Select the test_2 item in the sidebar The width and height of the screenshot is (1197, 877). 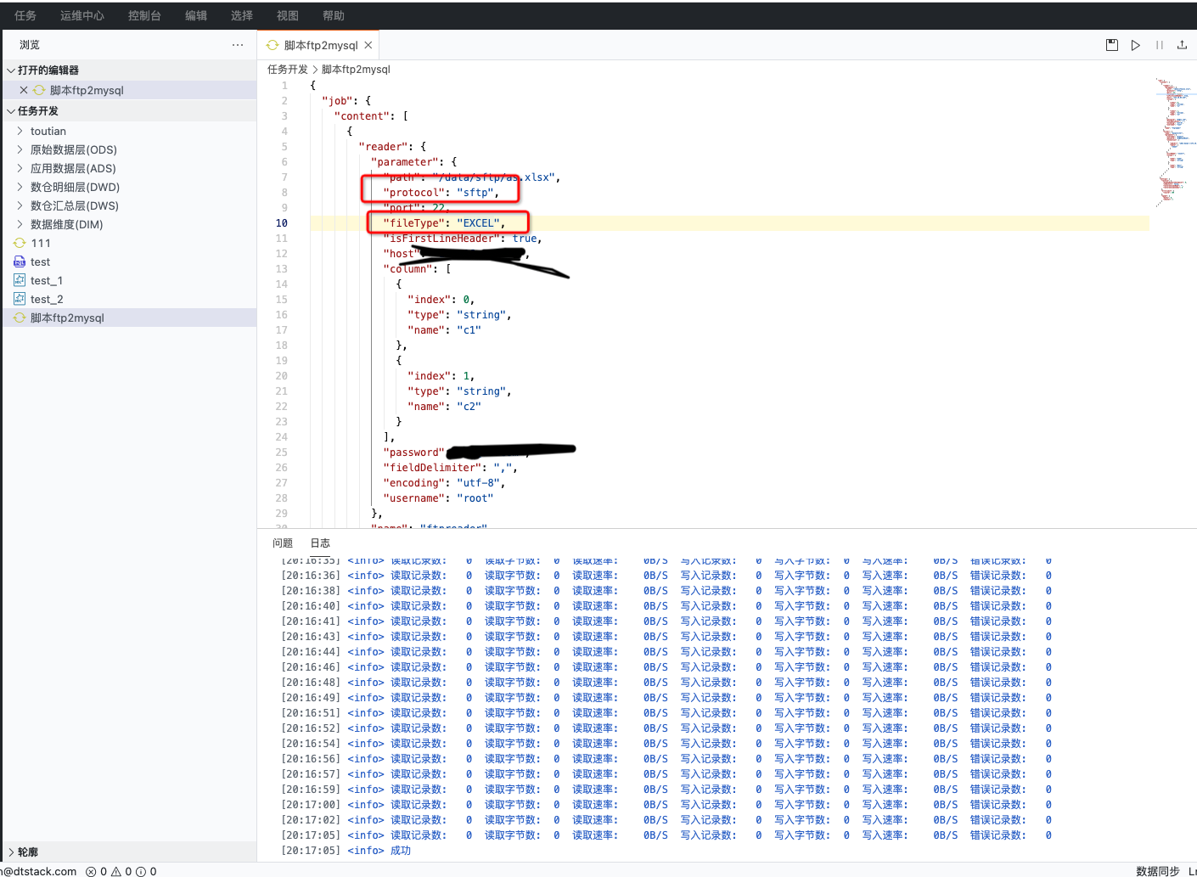pyautogui.click(x=47, y=299)
